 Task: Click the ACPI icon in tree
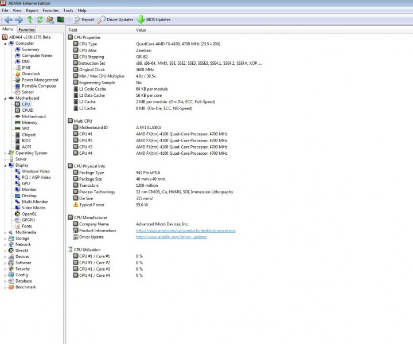pos(17,147)
